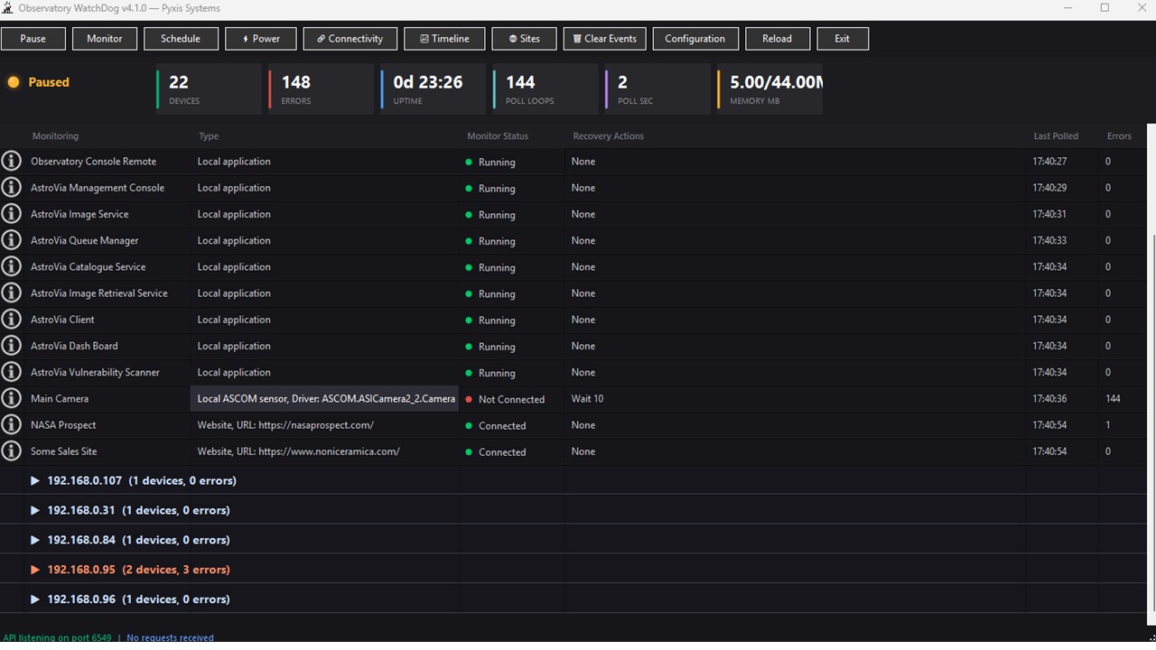Sort by Type column header
This screenshot has height=650, width=1156.
tap(209, 136)
